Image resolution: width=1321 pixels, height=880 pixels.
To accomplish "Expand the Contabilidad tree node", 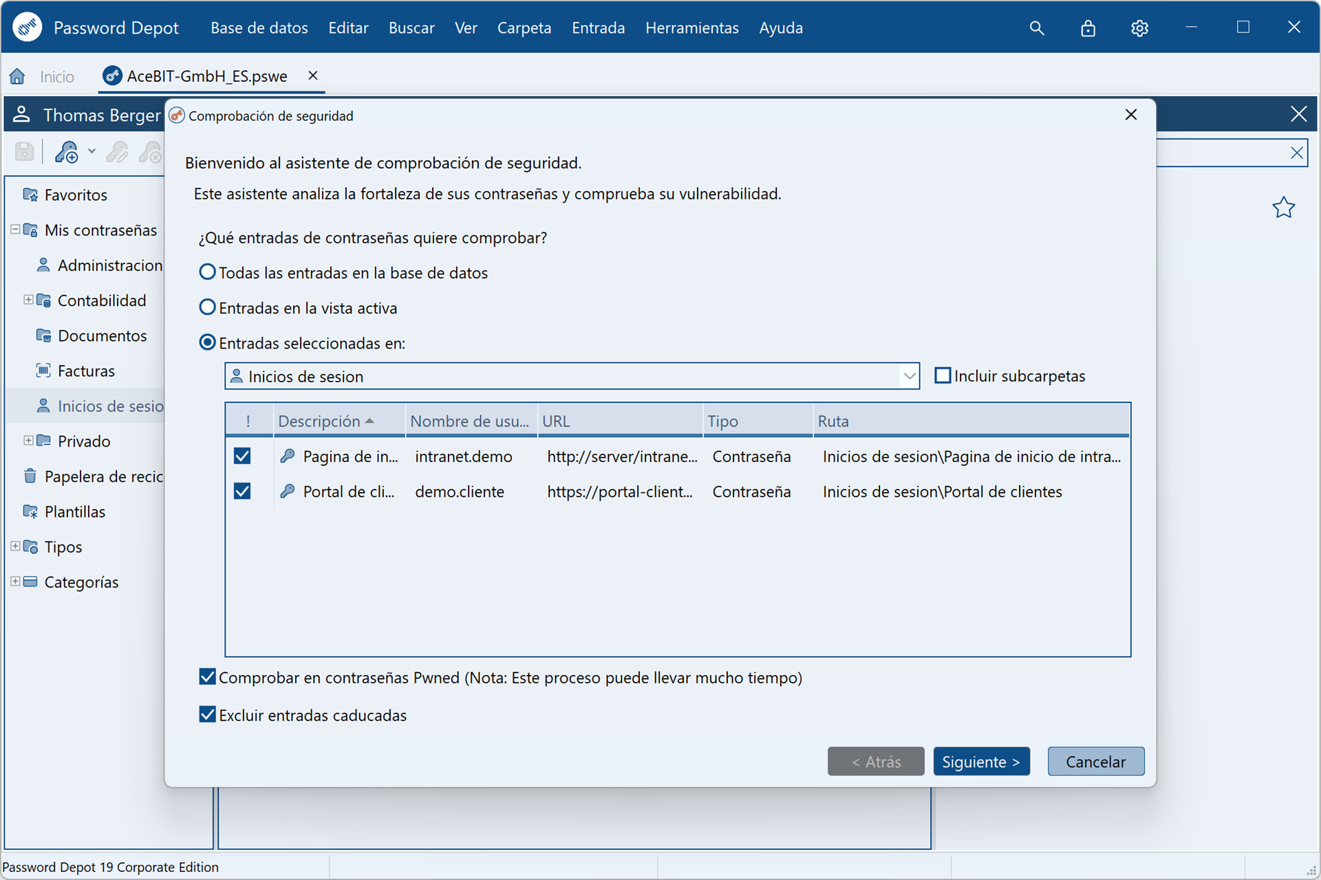I will (28, 300).
